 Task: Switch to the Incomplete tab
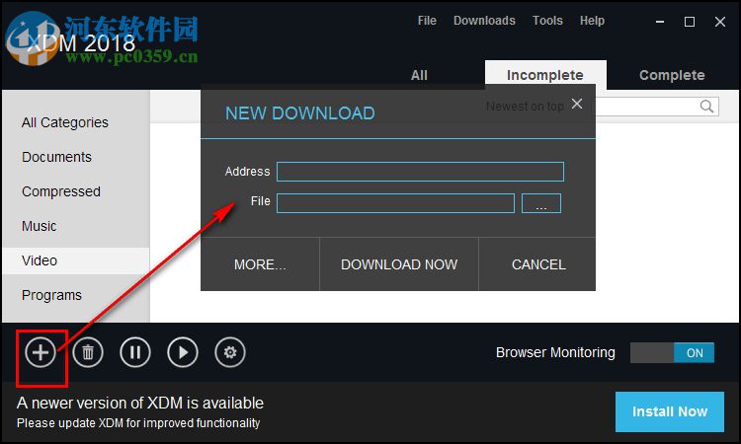coord(545,75)
